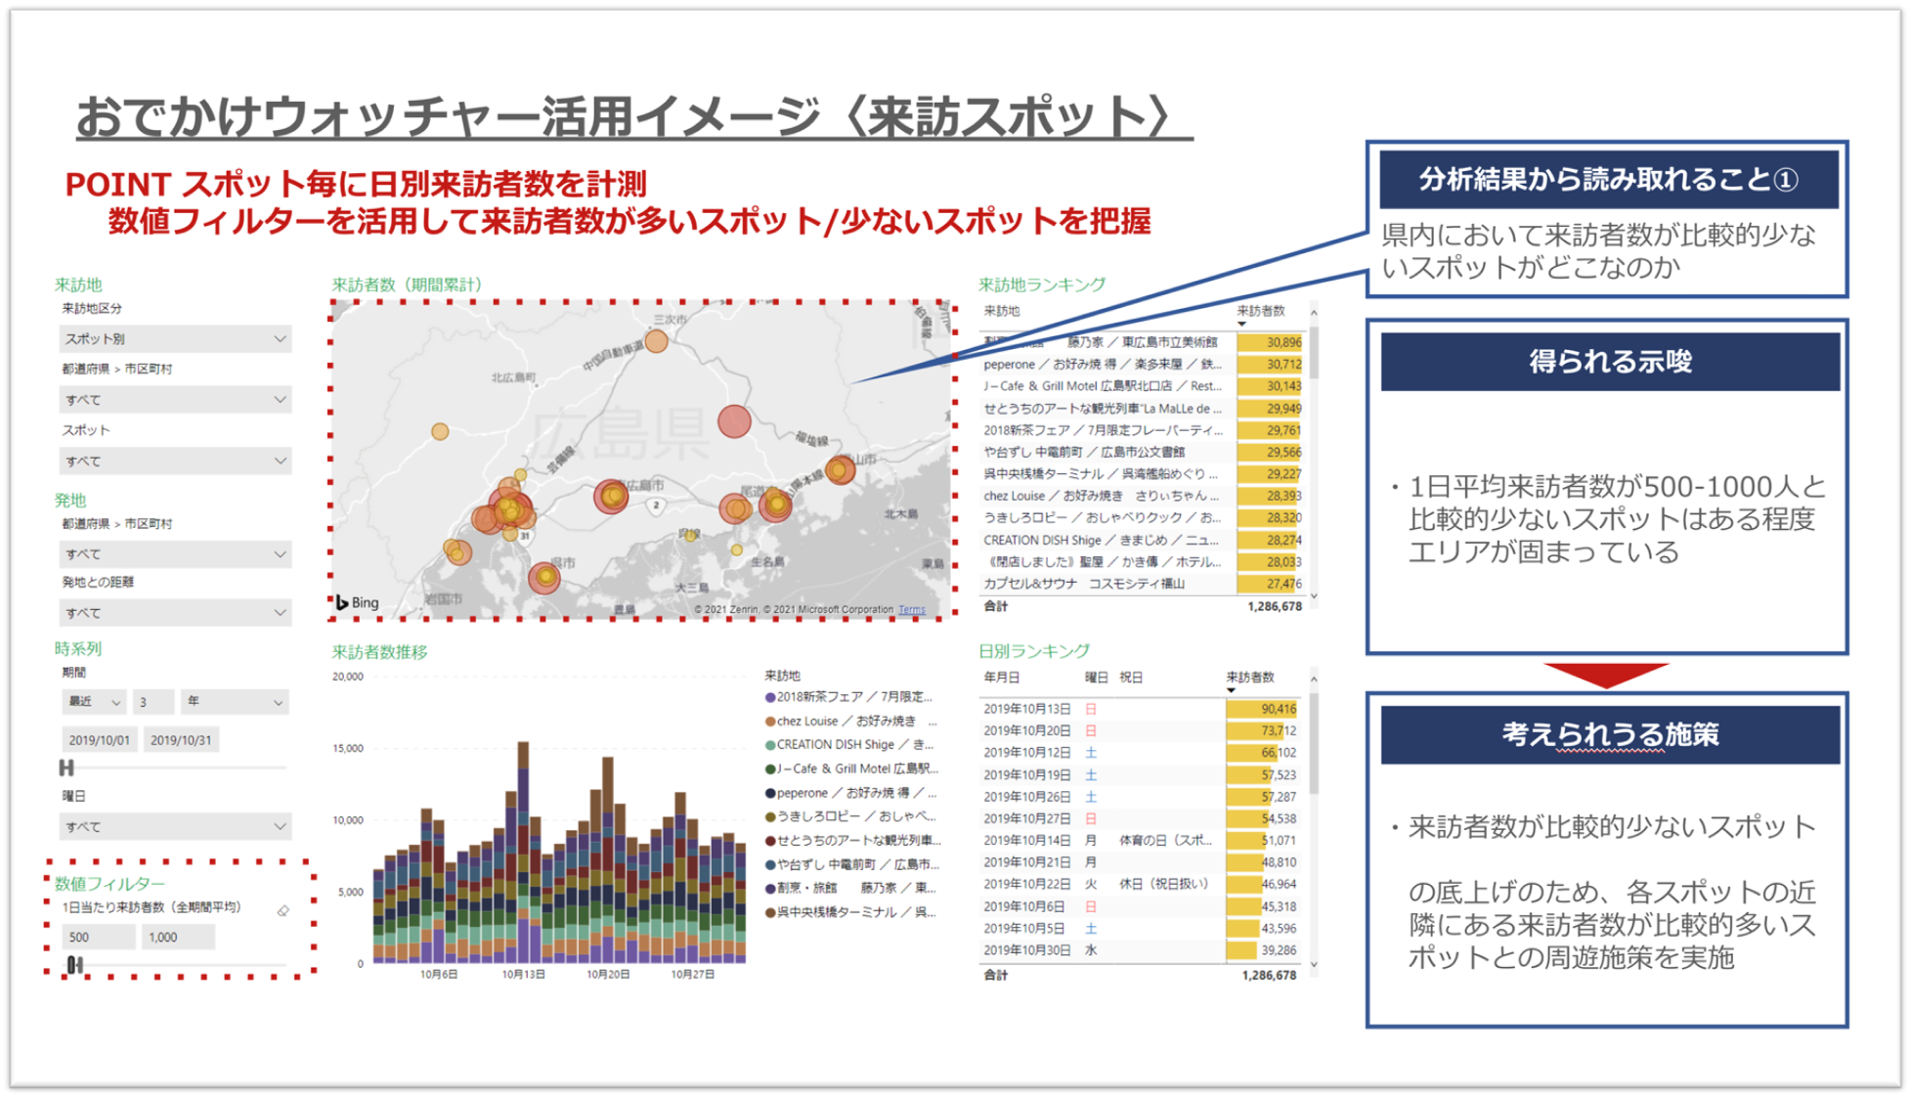The image size is (1911, 1098).
Task: Clear the 数値フィルター with eraser icon
Action: coord(282,910)
